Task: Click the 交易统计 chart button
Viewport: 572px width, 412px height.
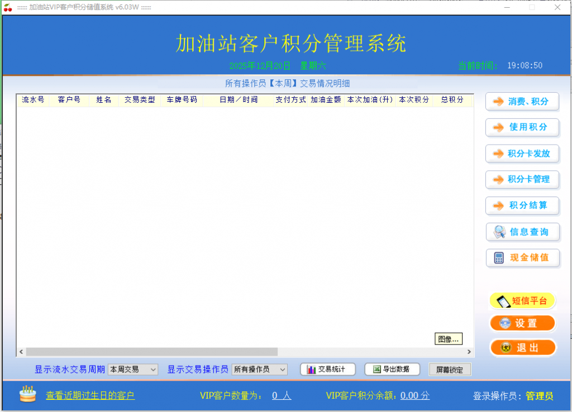Action: [x=327, y=370]
